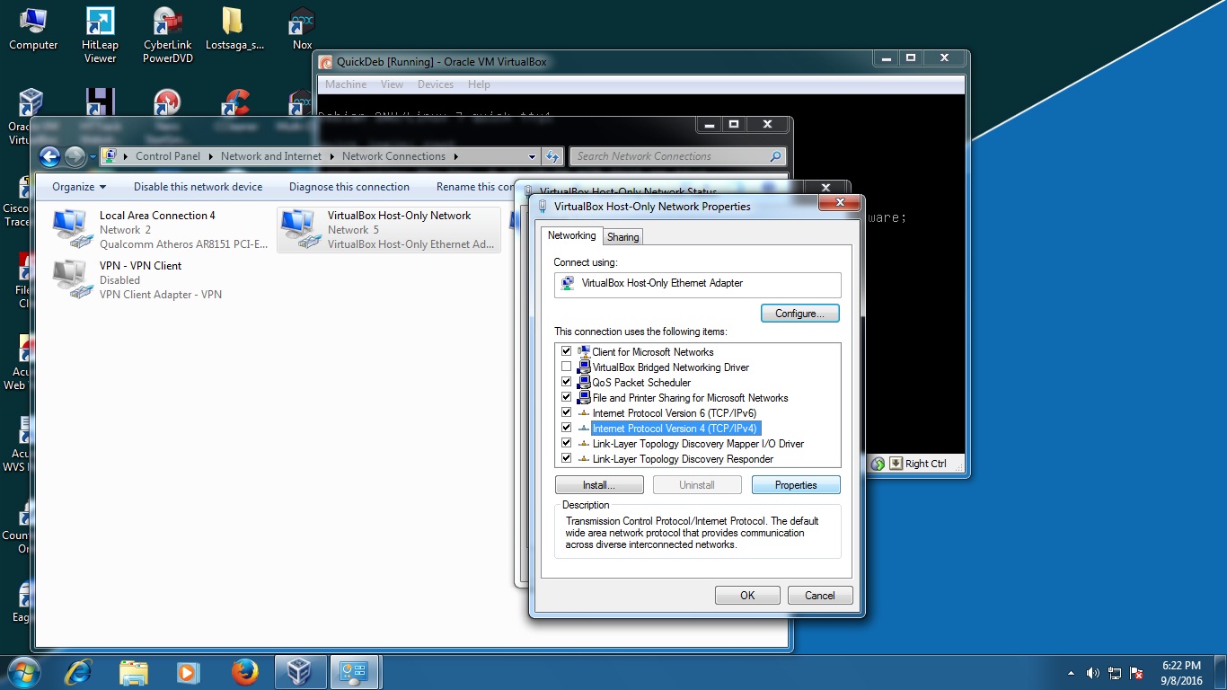Select the VirtualBox Host-Only Network adapter
Image resolution: width=1227 pixels, height=690 pixels.
(389, 230)
